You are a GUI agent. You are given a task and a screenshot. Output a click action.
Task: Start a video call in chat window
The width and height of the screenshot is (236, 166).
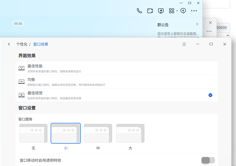point(150,11)
